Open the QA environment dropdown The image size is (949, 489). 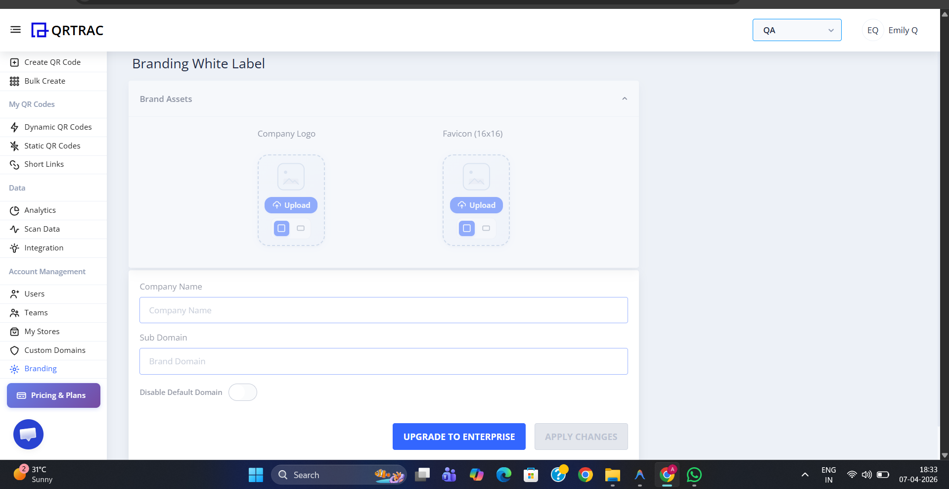click(796, 30)
